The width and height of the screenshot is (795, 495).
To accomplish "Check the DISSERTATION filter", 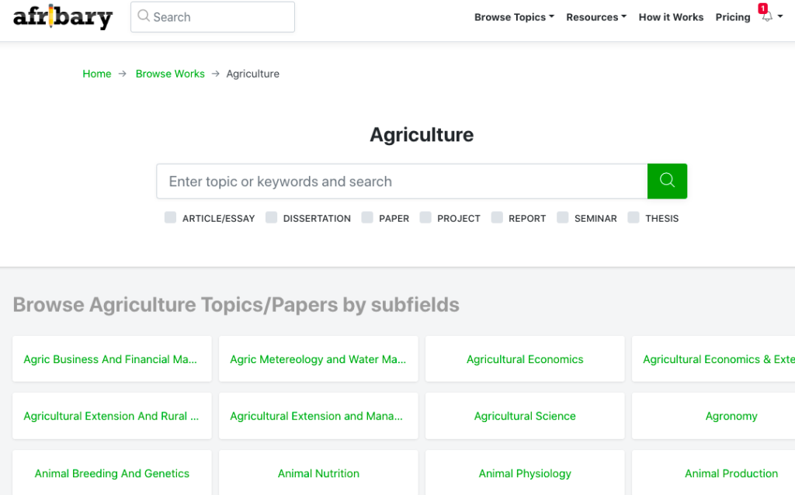I will [x=272, y=217].
